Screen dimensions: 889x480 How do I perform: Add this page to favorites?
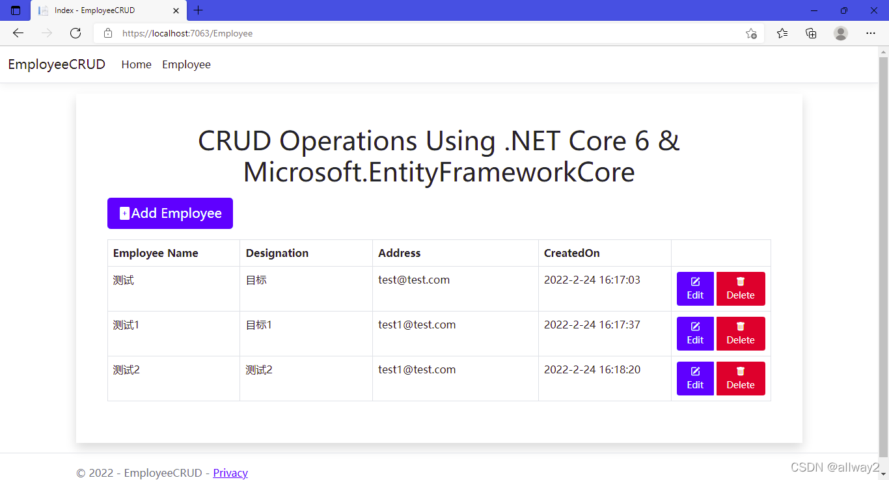pyautogui.click(x=751, y=33)
